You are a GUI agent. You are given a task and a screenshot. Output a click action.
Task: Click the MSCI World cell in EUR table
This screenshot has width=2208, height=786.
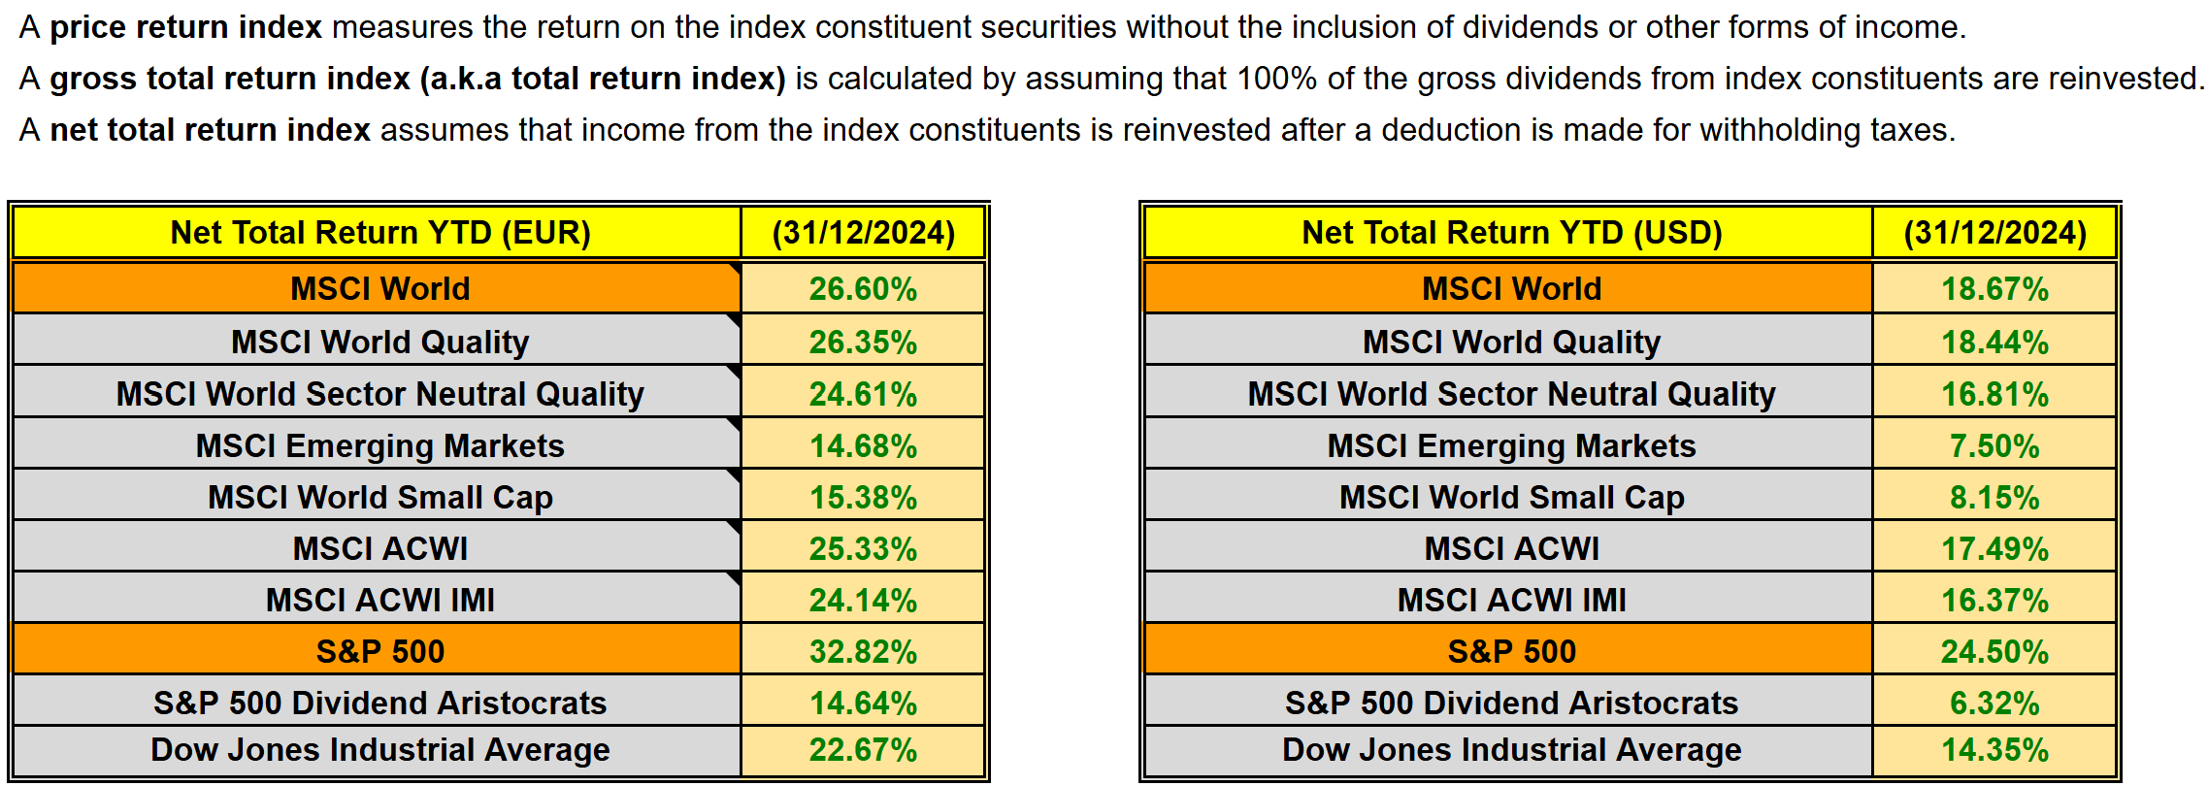(x=379, y=289)
